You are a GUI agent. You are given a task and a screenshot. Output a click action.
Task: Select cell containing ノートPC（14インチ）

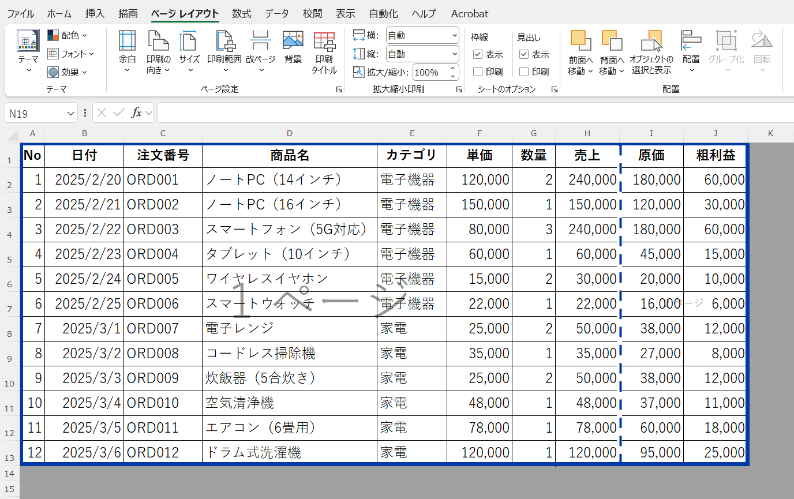tap(289, 180)
